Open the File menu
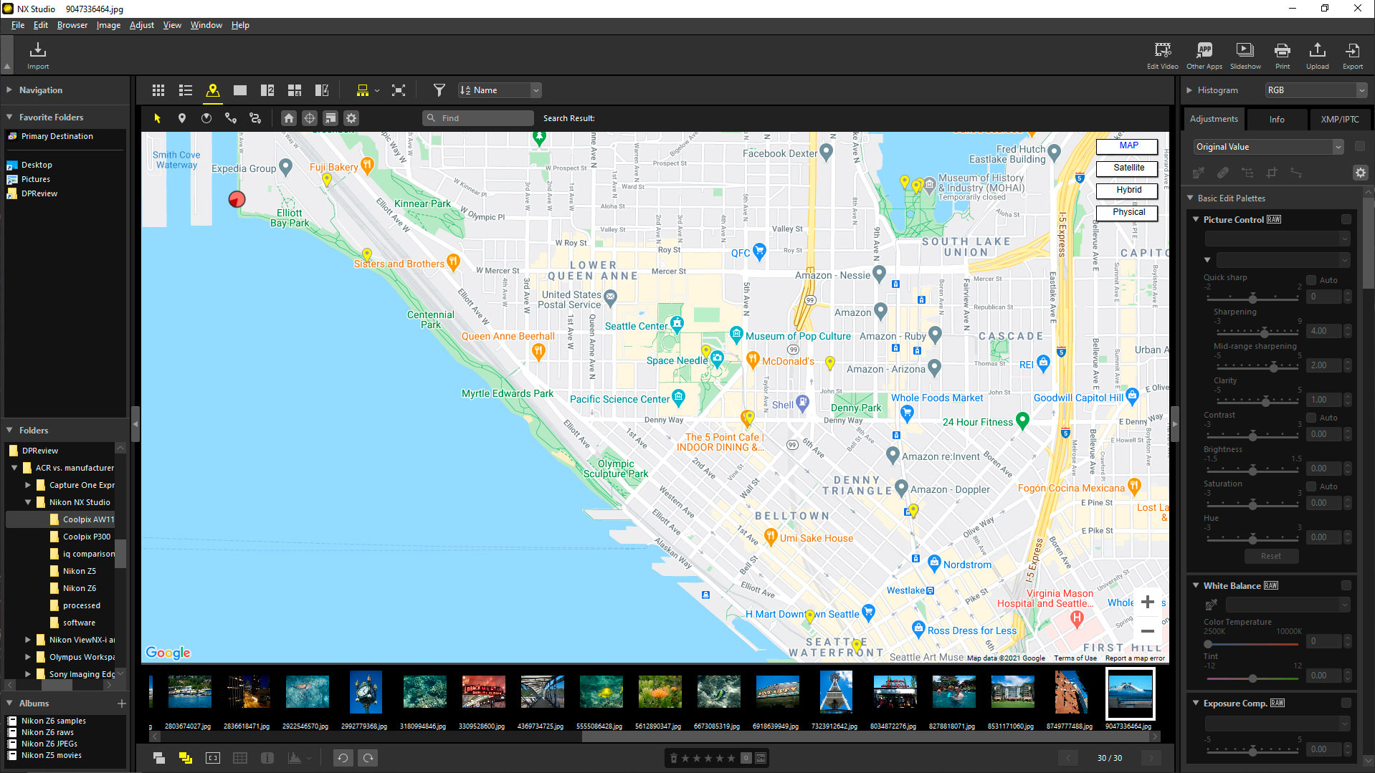The width and height of the screenshot is (1375, 773). 18,25
